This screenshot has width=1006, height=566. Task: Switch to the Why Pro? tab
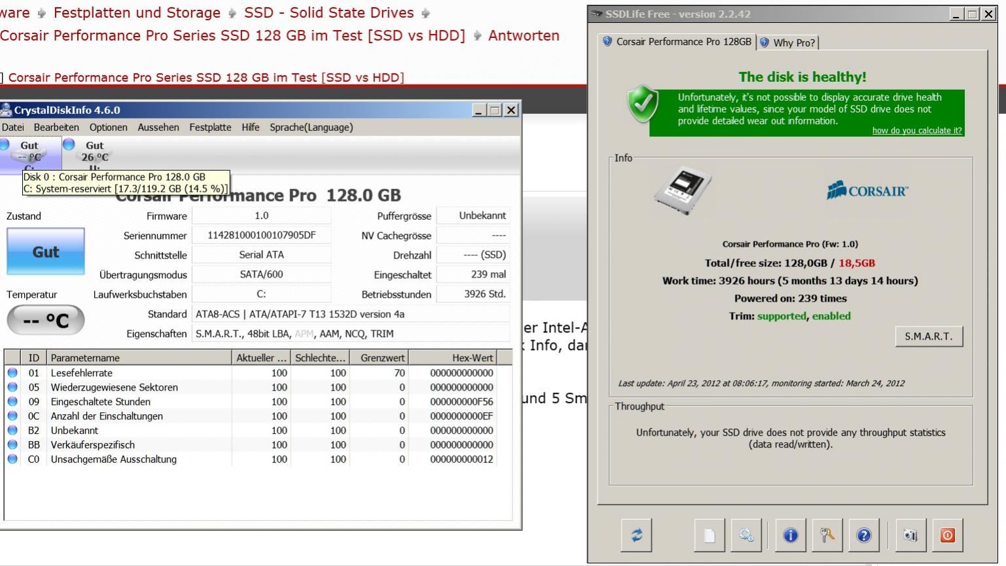(787, 43)
